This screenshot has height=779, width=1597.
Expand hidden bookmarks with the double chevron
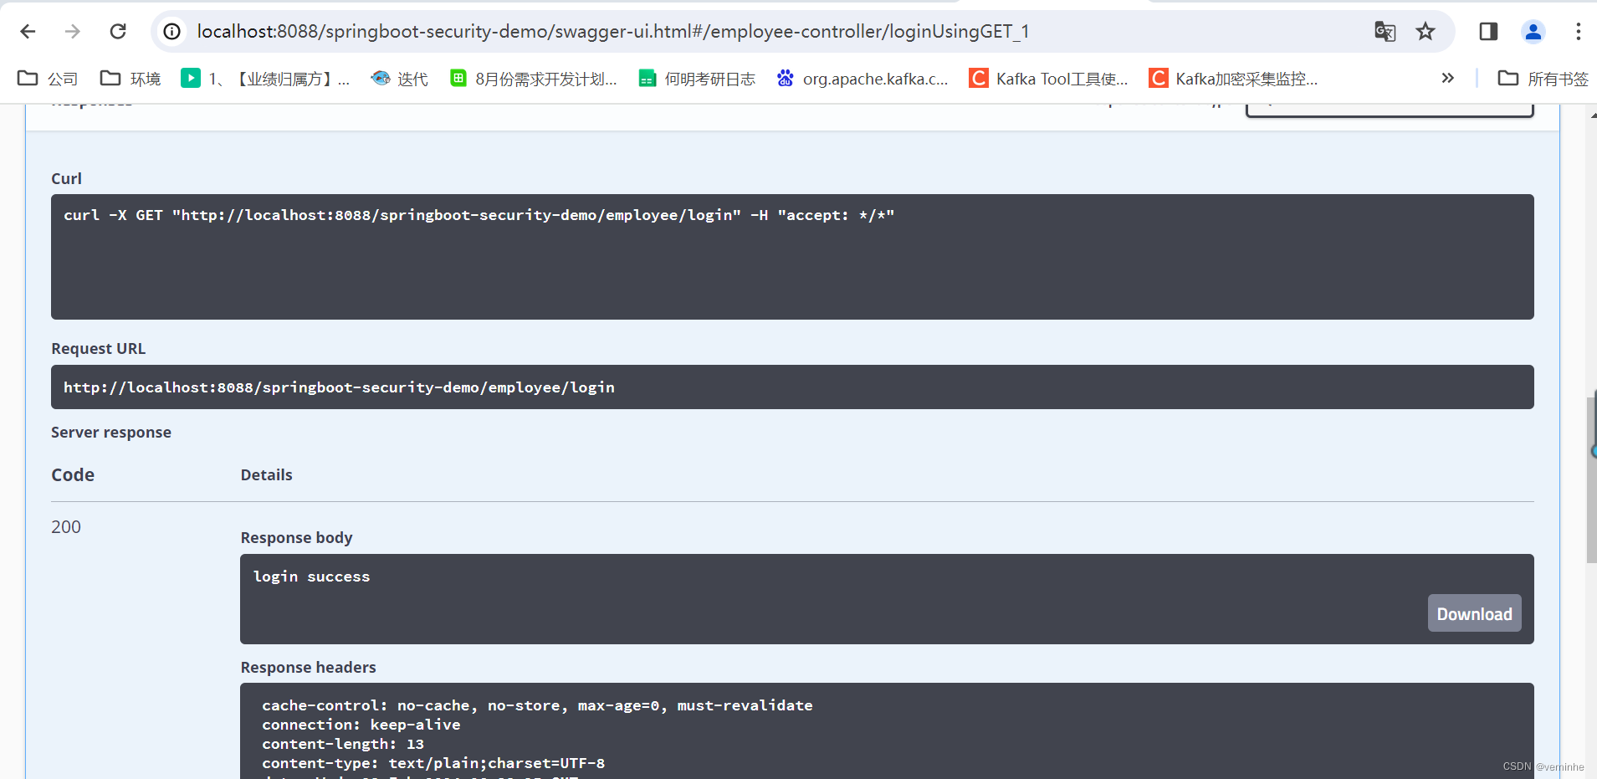pyautogui.click(x=1448, y=78)
